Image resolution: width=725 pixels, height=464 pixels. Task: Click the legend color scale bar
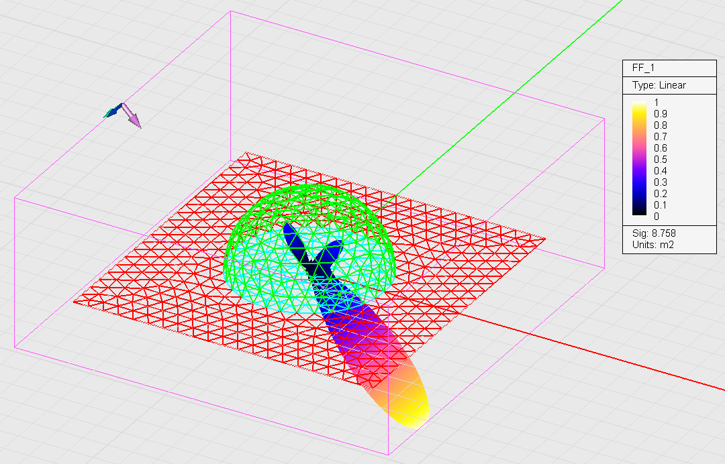pyautogui.click(x=640, y=158)
